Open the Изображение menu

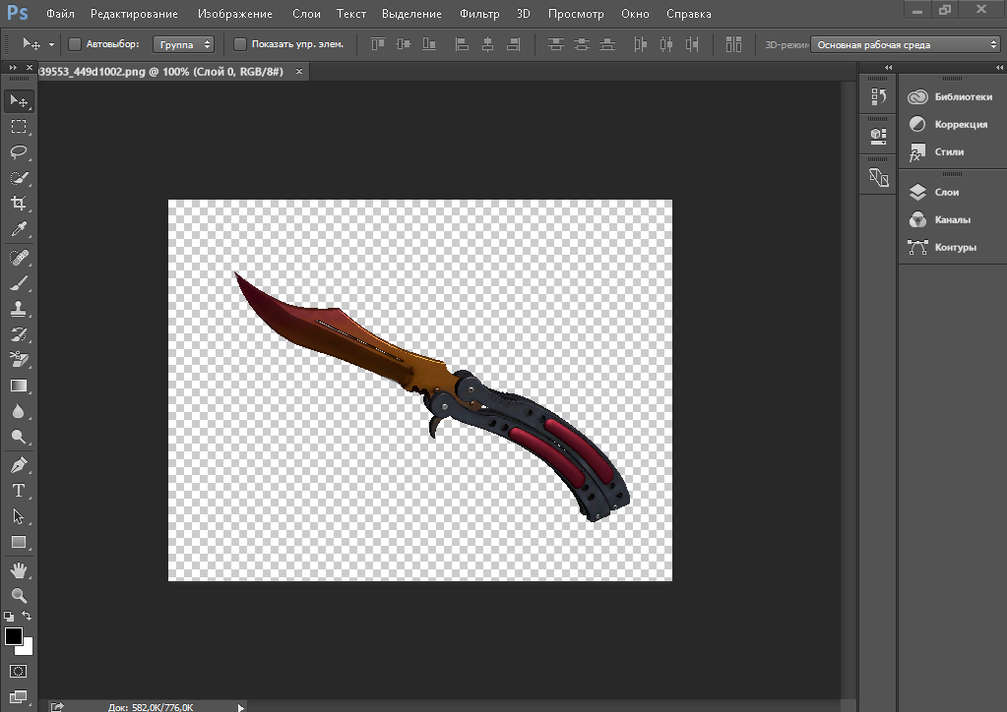235,14
